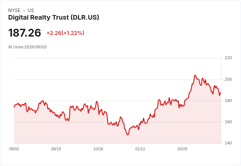Select the 03/26 date on the x-axis
Viewport: 241px width, 166px height.
click(x=182, y=149)
